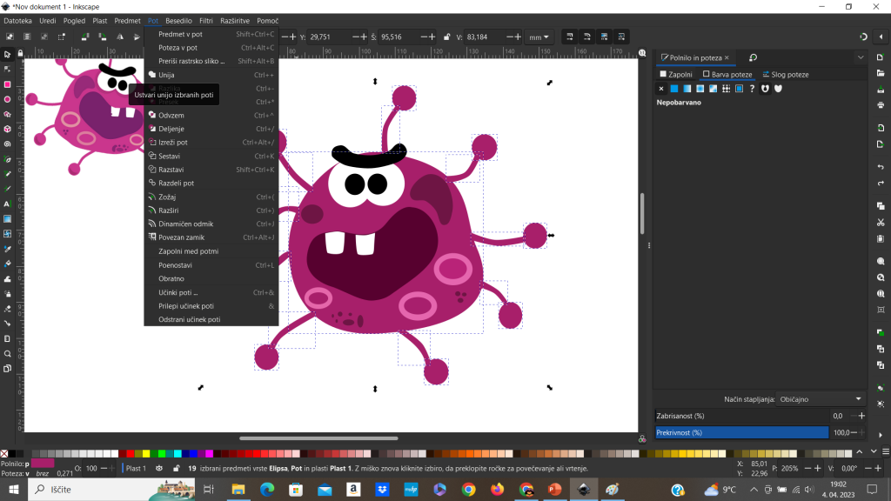Open the Datoteka menu
Screen dimensions: 891x501
pyautogui.click(x=17, y=21)
